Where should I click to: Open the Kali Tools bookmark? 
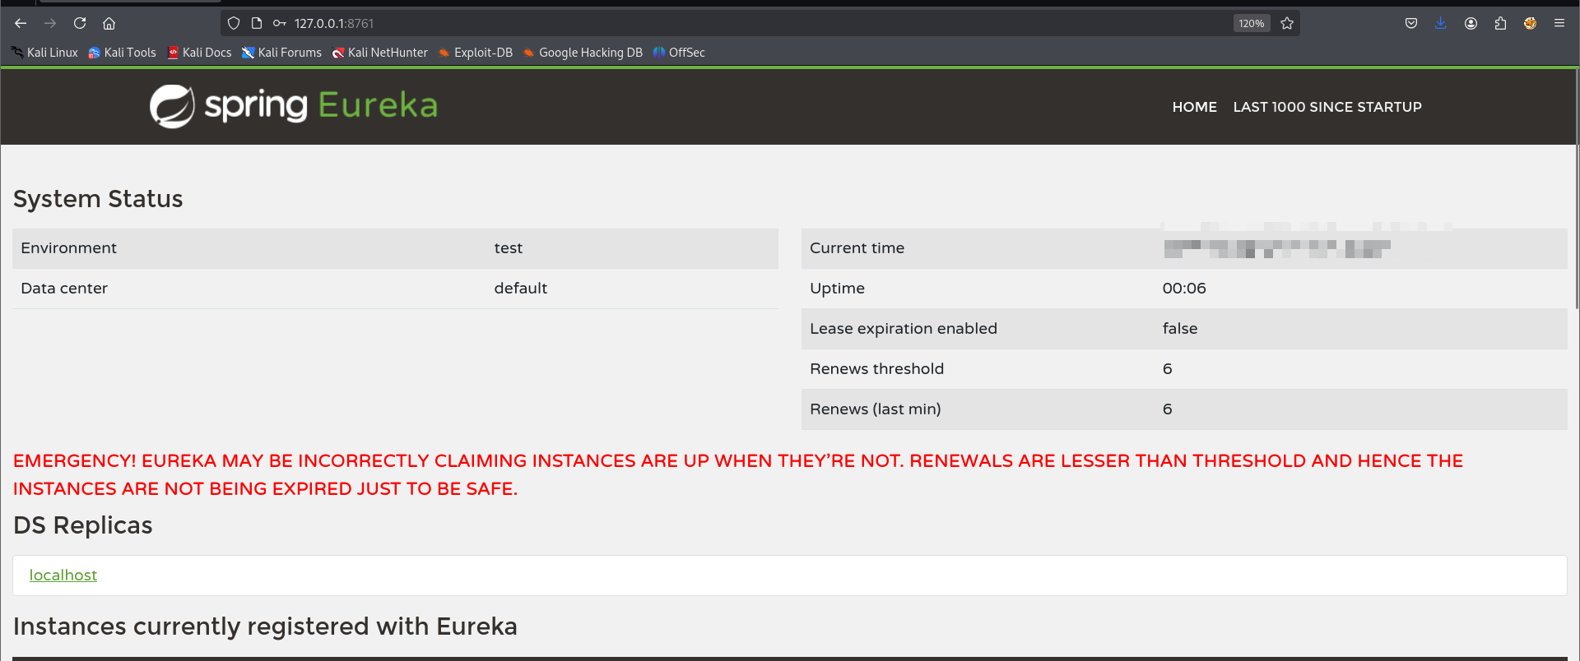coord(122,53)
